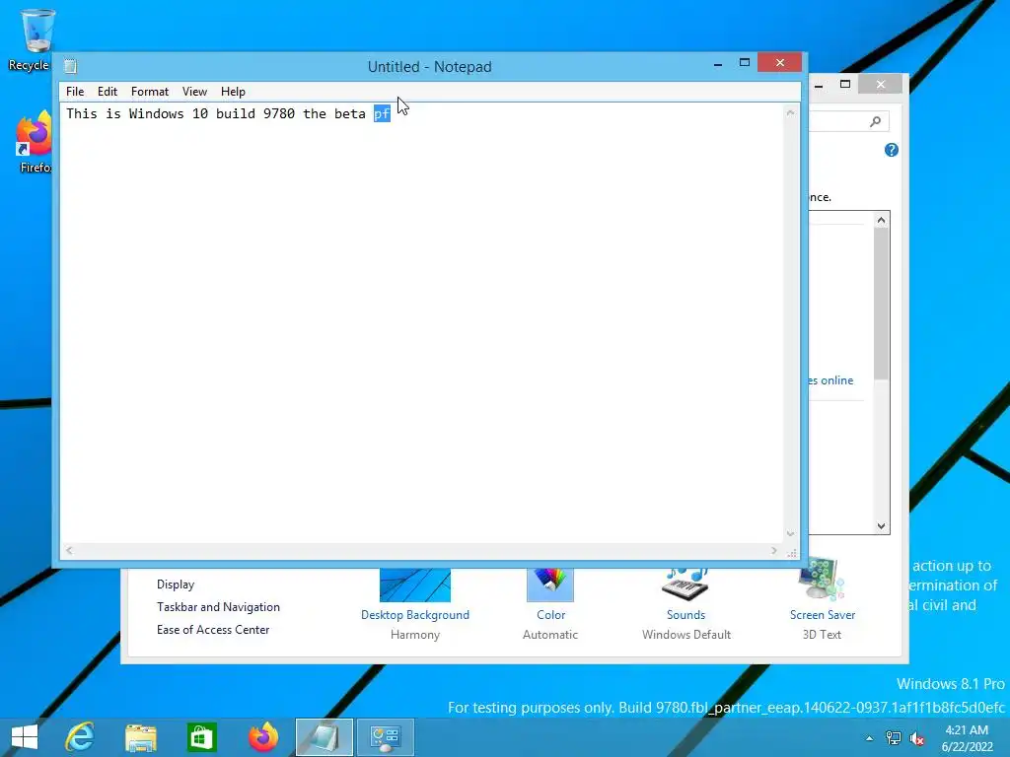
Task: Click the theme list scrollbar up arrow
Action: pyautogui.click(x=881, y=220)
